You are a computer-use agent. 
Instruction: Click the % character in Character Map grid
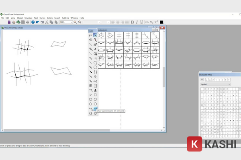click(x=218, y=95)
